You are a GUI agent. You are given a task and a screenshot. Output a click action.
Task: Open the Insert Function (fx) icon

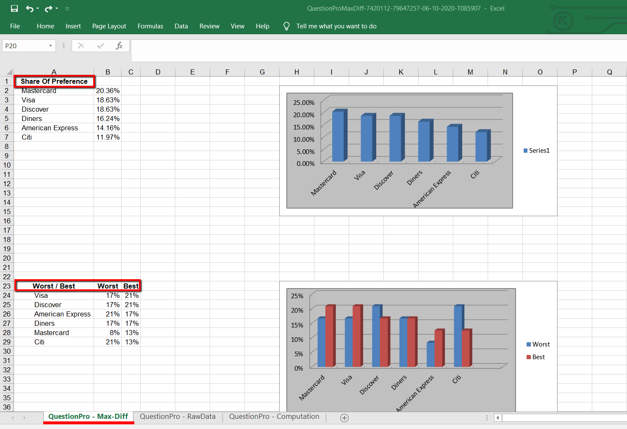[119, 46]
